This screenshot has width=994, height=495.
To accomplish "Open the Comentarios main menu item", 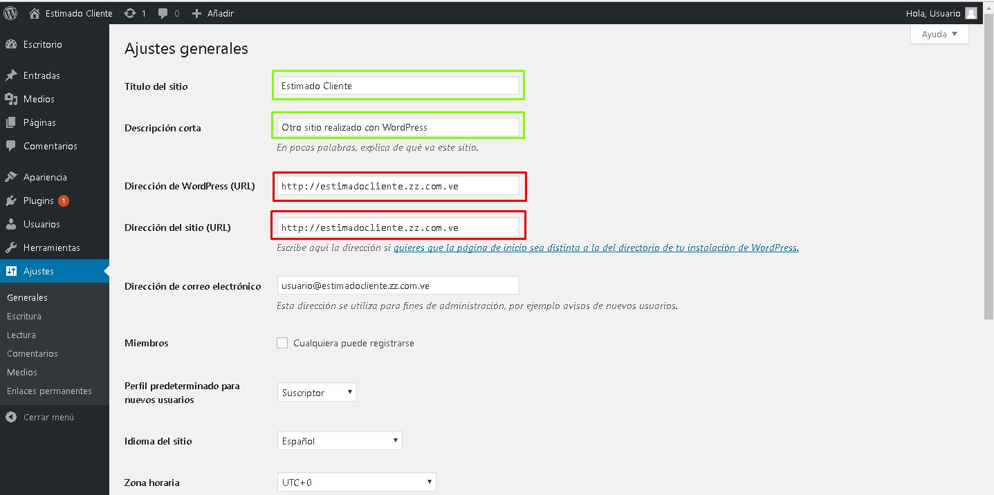I will 55,146.
